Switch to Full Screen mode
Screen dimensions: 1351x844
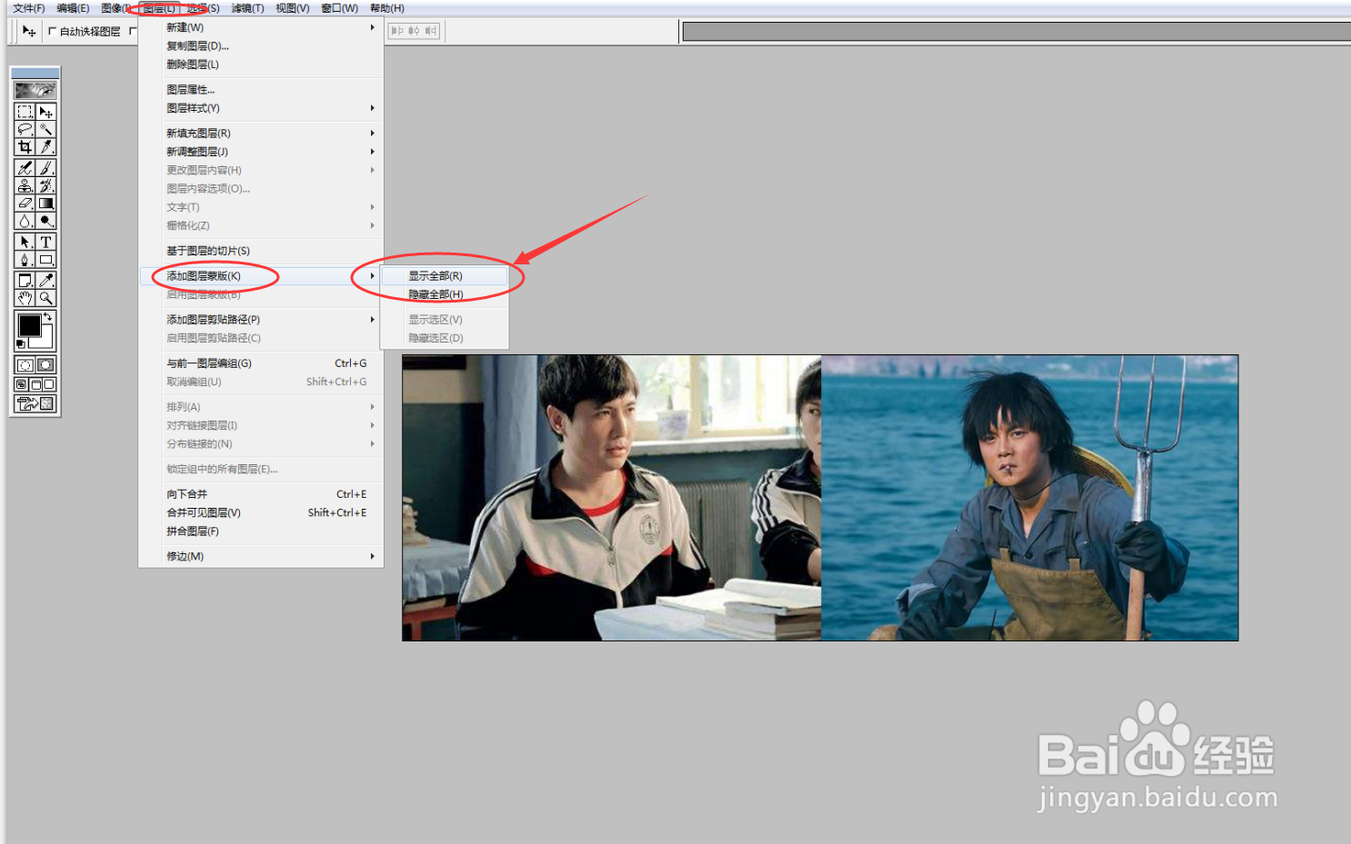click(49, 384)
